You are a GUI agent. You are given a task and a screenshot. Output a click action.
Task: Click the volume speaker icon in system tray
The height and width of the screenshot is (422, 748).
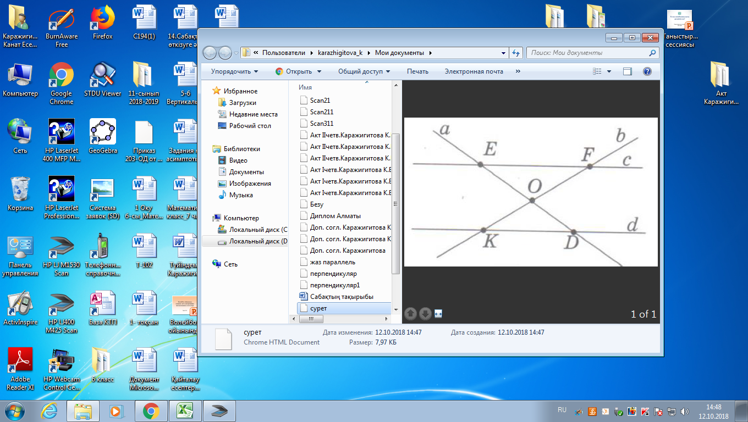(x=685, y=412)
